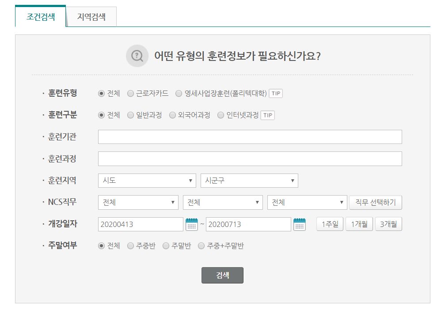Select 전체 radio for 훈련구분
Viewport: 441px width, 321px height.
(x=101, y=115)
